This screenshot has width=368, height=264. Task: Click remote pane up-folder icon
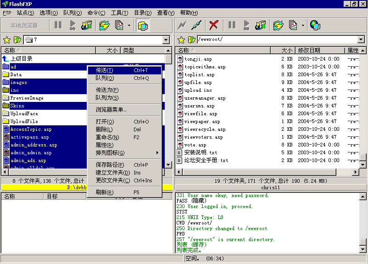tap(191, 40)
